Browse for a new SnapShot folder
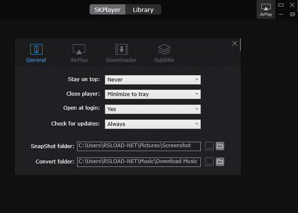The image size is (298, 213). click(x=209, y=146)
